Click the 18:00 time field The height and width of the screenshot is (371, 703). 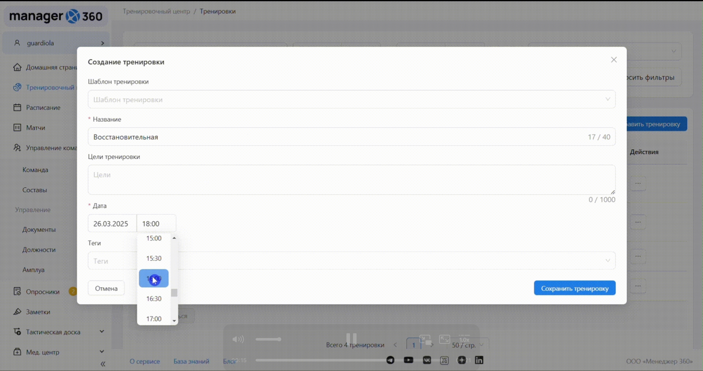point(156,224)
